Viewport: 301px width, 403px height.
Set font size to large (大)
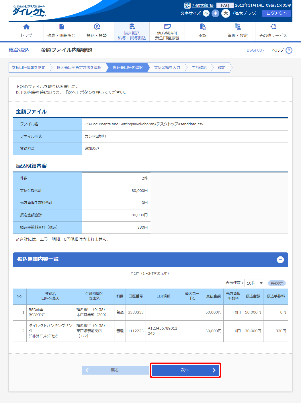[x=226, y=13]
